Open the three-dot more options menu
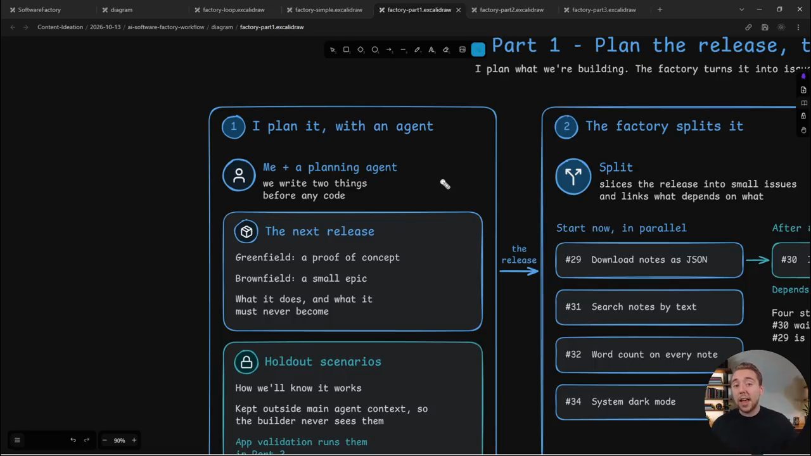The height and width of the screenshot is (456, 811). coord(798,27)
